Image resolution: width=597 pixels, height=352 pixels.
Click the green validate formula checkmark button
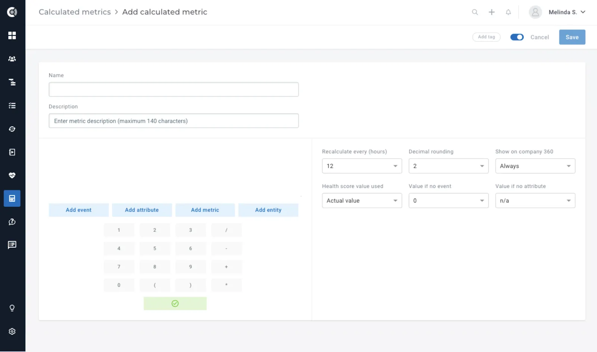coord(175,303)
